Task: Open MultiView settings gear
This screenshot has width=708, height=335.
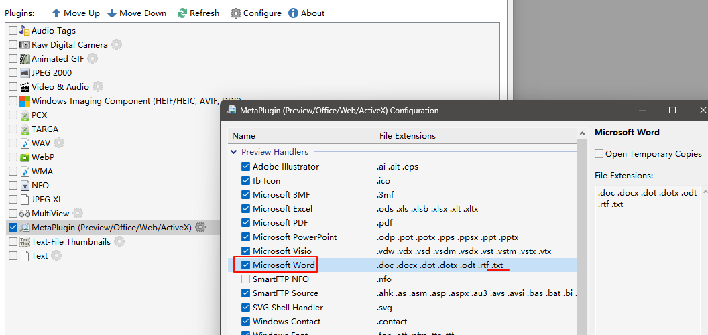Action: click(x=78, y=212)
